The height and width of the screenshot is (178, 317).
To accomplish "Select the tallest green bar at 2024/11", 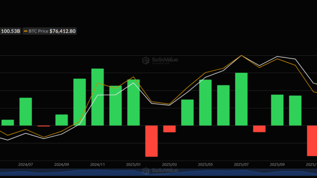I will (97, 97).
